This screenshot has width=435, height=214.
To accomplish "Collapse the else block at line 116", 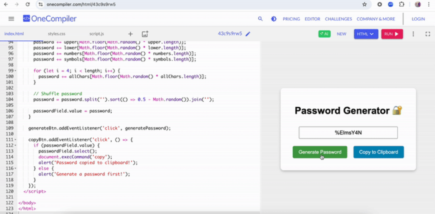I will tap(16, 169).
